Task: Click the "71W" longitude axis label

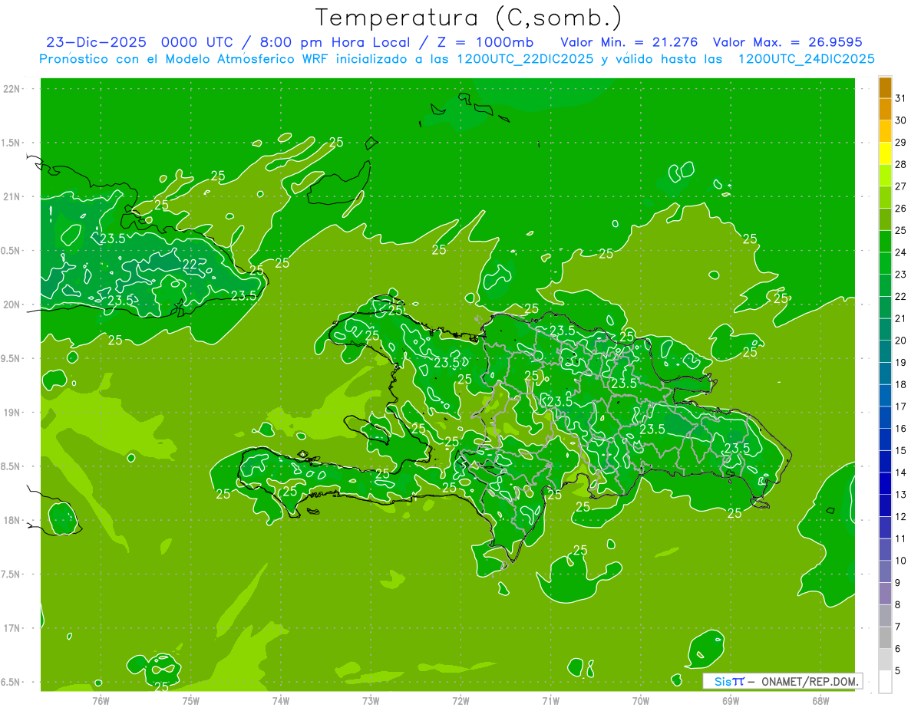Action: pos(550,701)
